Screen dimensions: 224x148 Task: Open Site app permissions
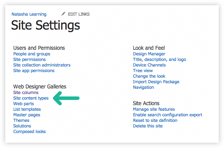click(x=34, y=71)
